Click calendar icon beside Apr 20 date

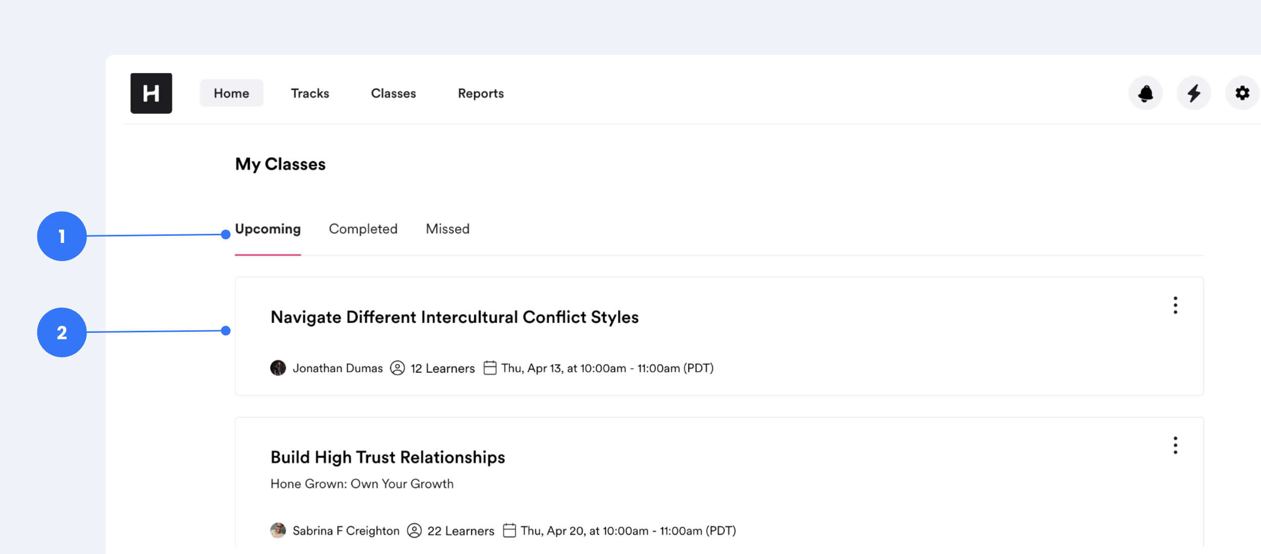(x=509, y=531)
